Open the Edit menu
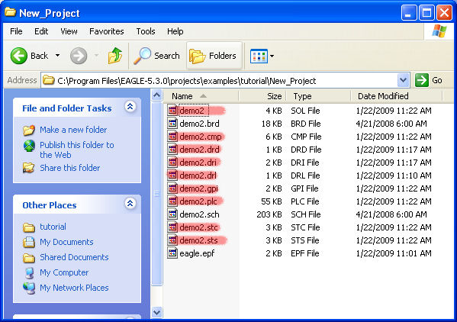Viewport: 457px width, 322px height. pyautogui.click(x=41, y=31)
